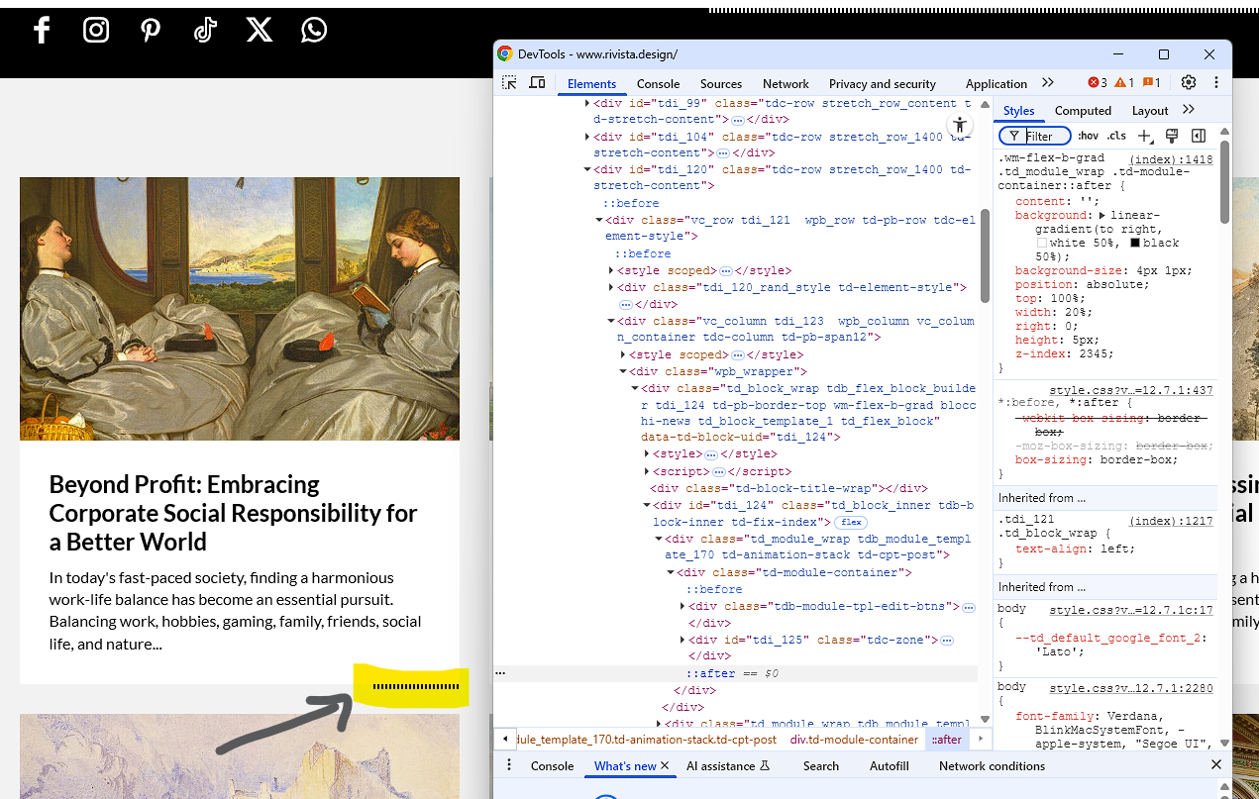1259x799 pixels.
Task: Show more DevTools panels chevron
Action: [1048, 83]
